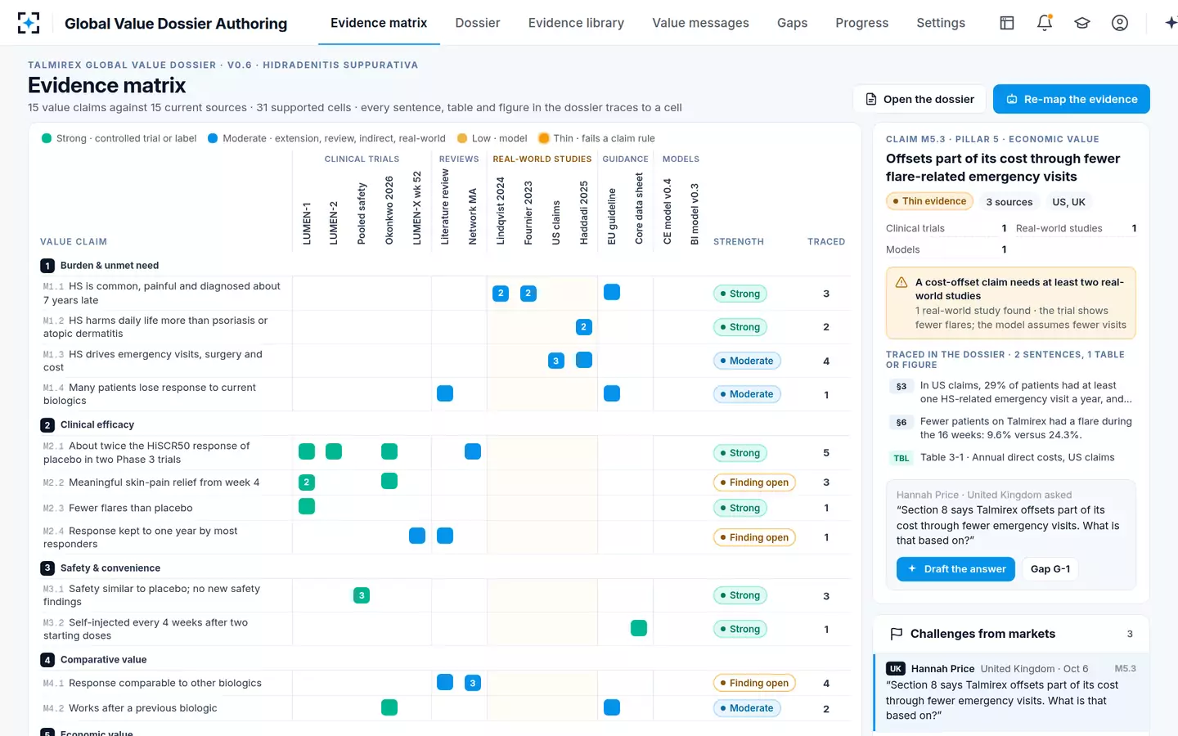Click the CE model v0.4 column header
The height and width of the screenshot is (736, 1178).
(x=667, y=211)
